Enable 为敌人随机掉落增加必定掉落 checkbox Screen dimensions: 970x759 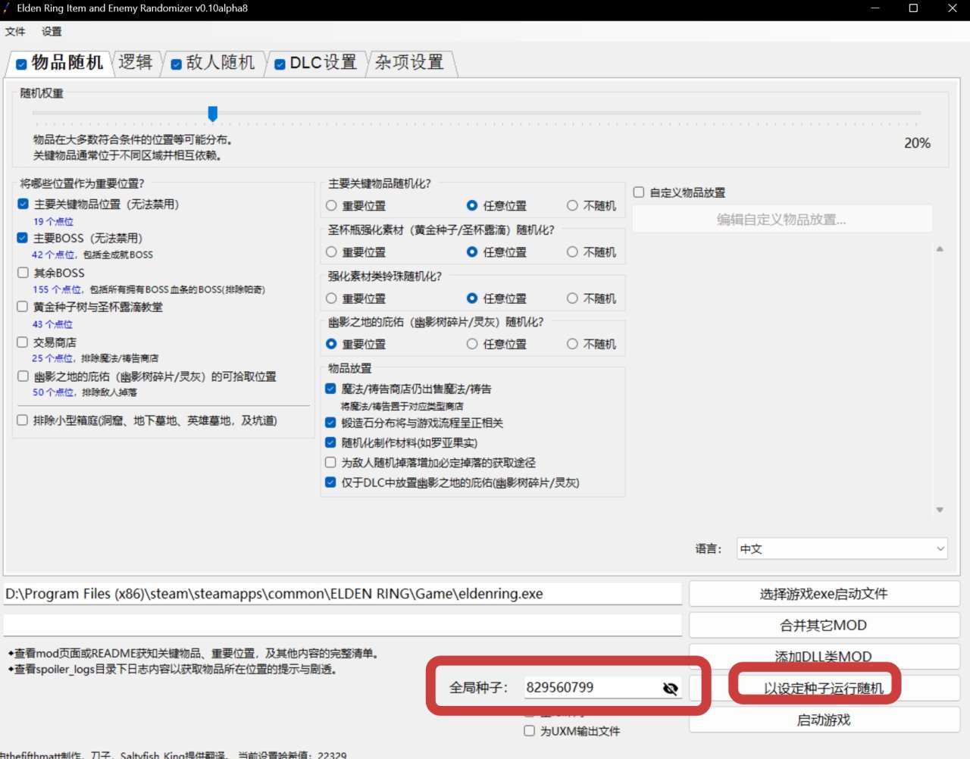coord(330,462)
